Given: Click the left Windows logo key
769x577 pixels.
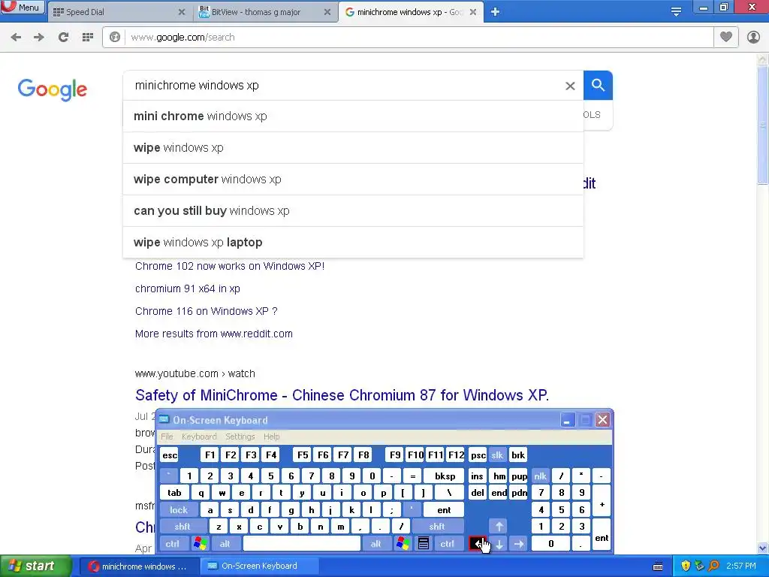Looking at the screenshot, I should pos(200,544).
